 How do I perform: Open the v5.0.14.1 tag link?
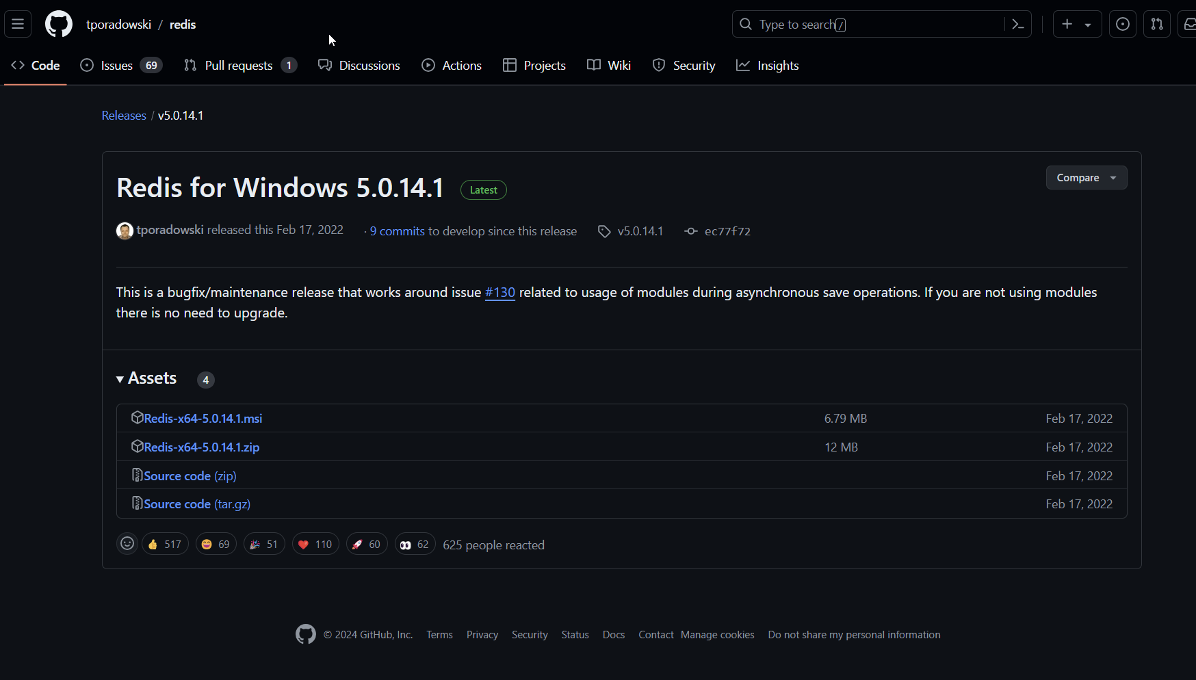[x=640, y=231]
